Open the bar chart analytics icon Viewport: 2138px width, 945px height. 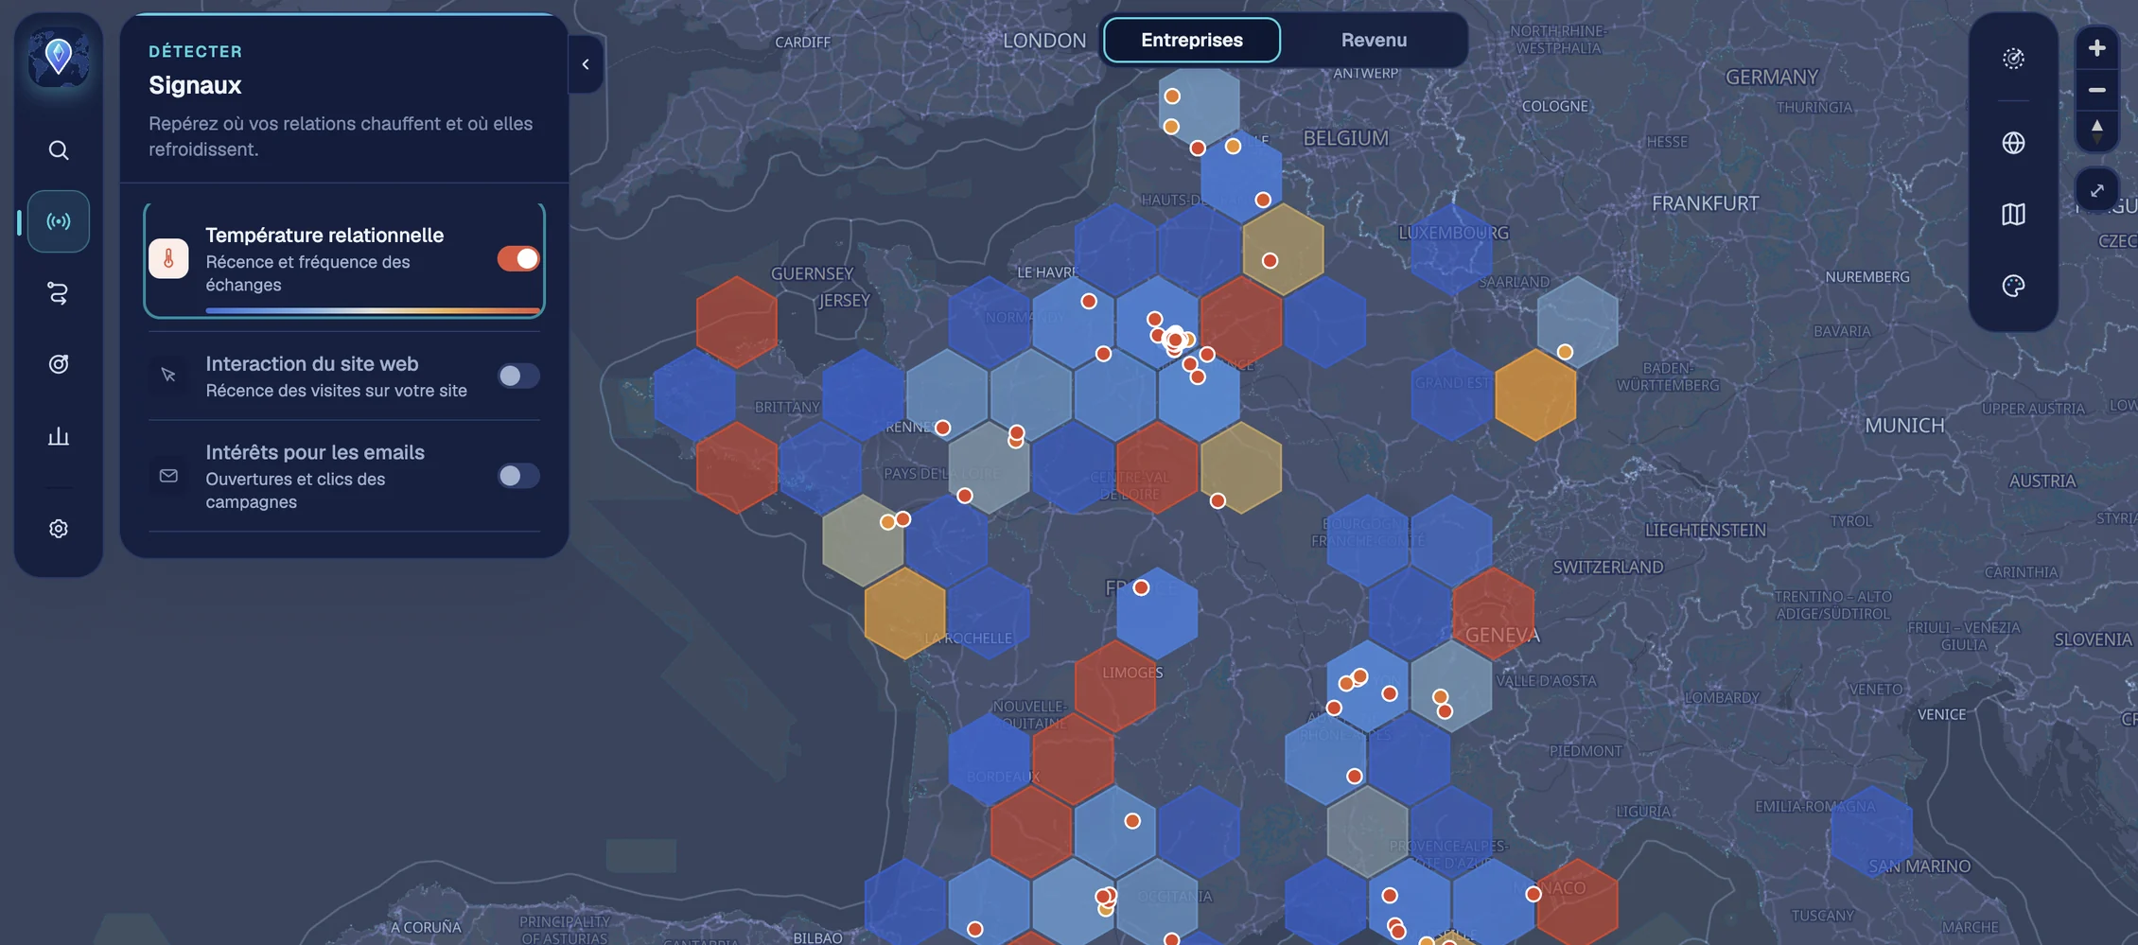59,436
